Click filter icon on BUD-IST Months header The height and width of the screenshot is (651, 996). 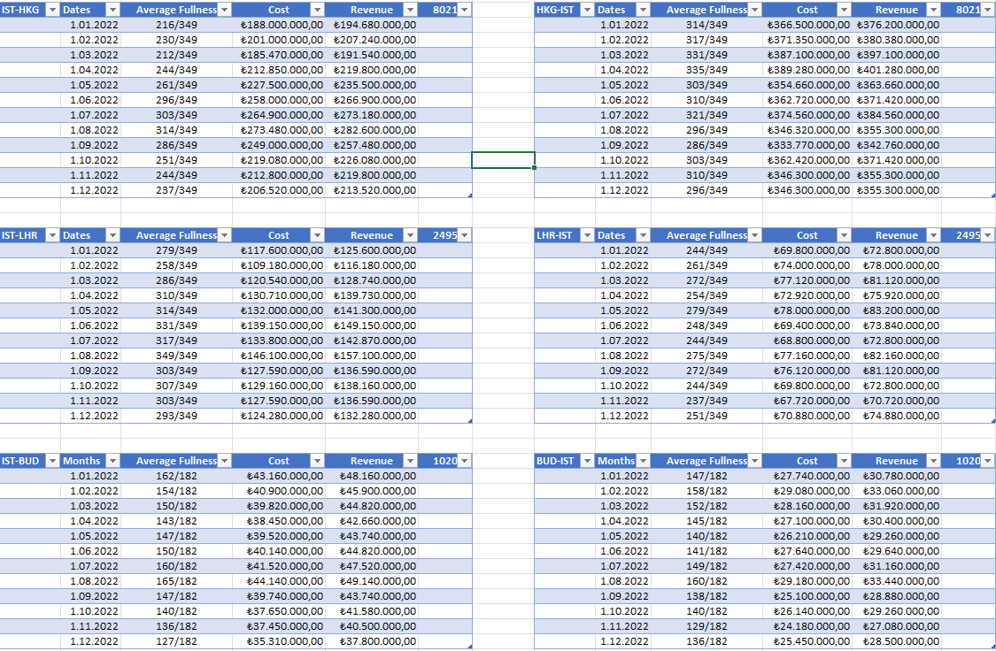click(641, 460)
